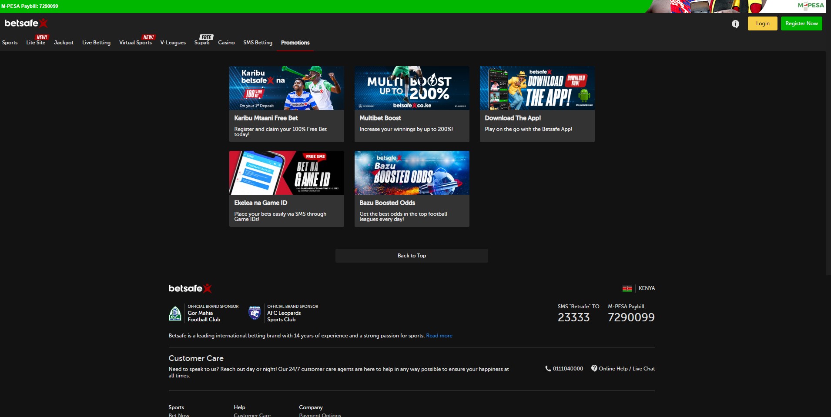Go to the Casino page
Image resolution: width=831 pixels, height=417 pixels.
(x=226, y=43)
